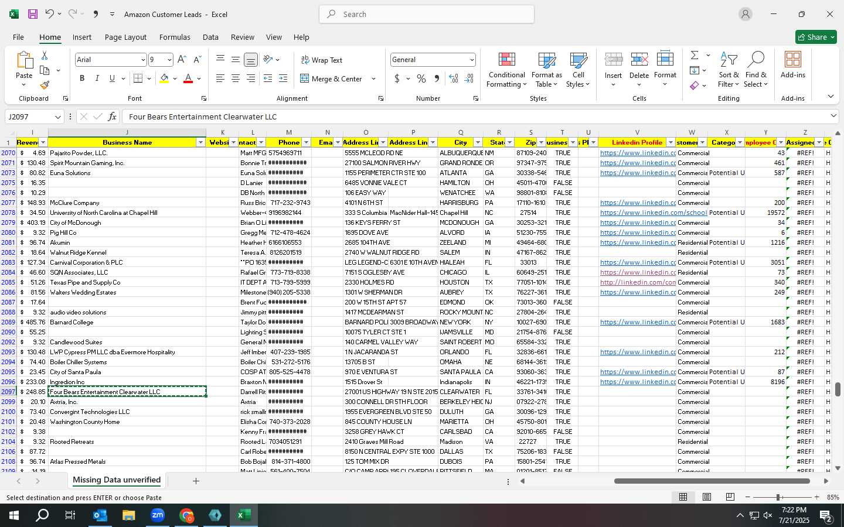The image size is (844, 527).
Task: Click the Copy icon in Clipboard
Action: click(x=45, y=70)
